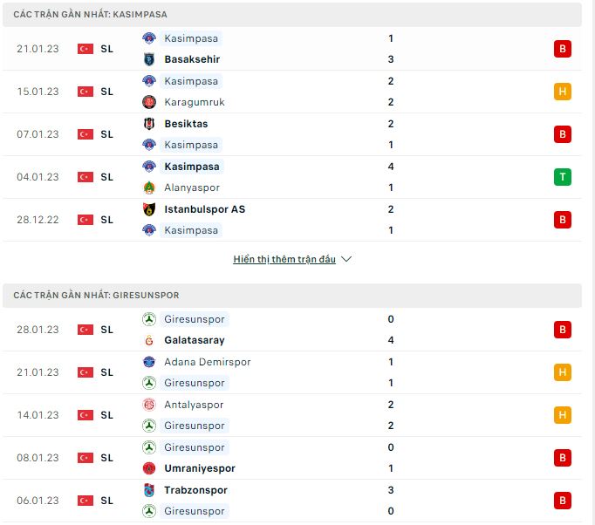
Task: Click the Alanyaspor club logo
Action: (x=149, y=187)
